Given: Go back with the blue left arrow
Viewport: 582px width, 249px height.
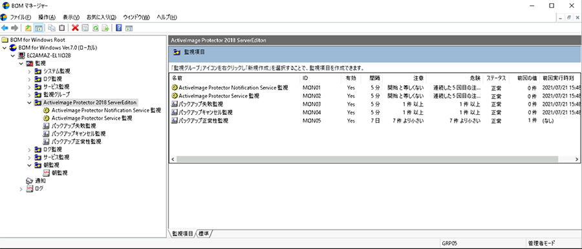Looking at the screenshot, I should 5,28.
